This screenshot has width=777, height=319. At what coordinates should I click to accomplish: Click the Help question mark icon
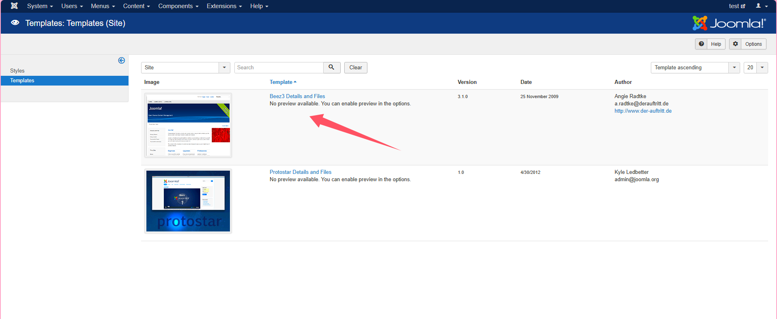pyautogui.click(x=701, y=44)
